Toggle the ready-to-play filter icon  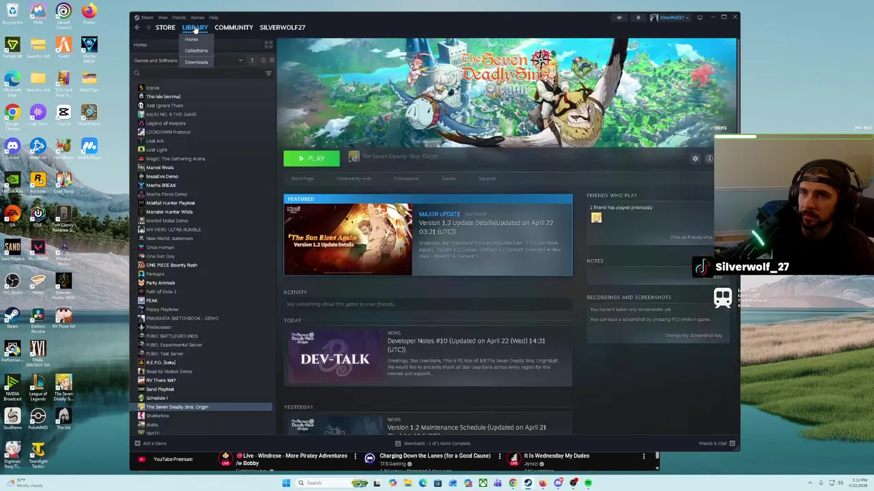tap(271, 60)
